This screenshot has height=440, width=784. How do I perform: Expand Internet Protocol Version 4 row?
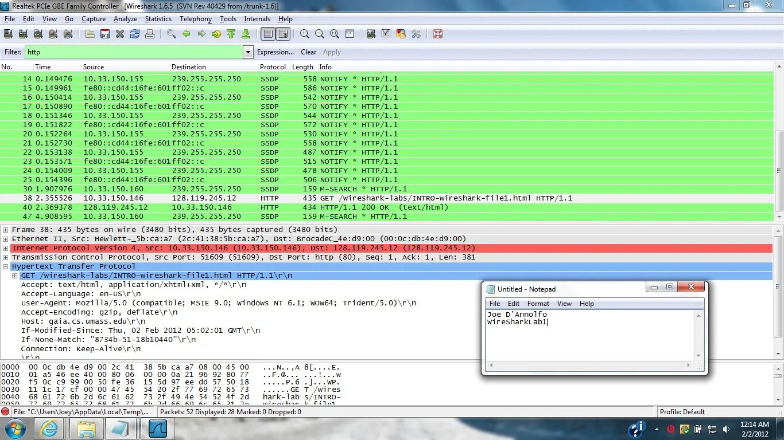tap(5, 248)
